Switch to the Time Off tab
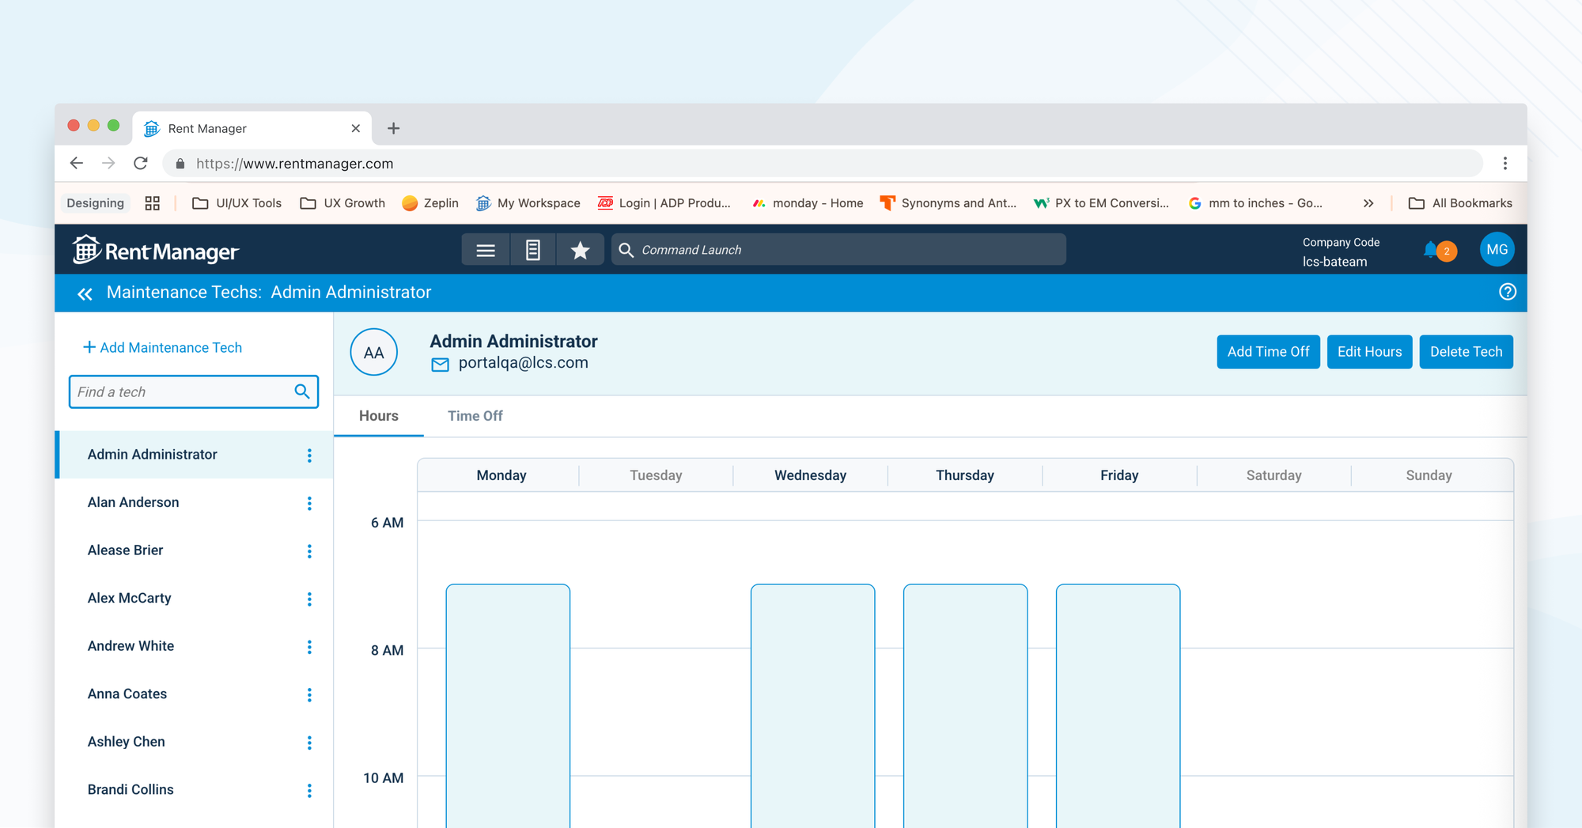 click(475, 416)
